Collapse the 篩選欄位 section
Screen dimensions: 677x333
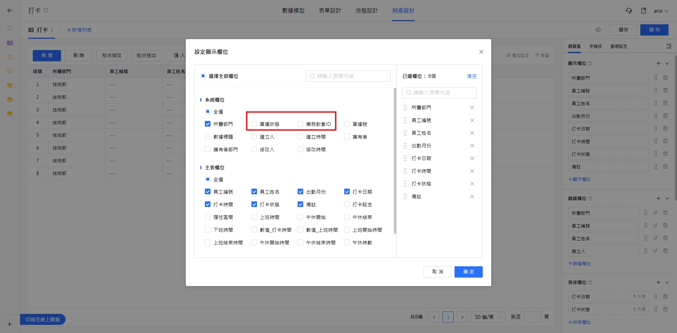(x=667, y=199)
